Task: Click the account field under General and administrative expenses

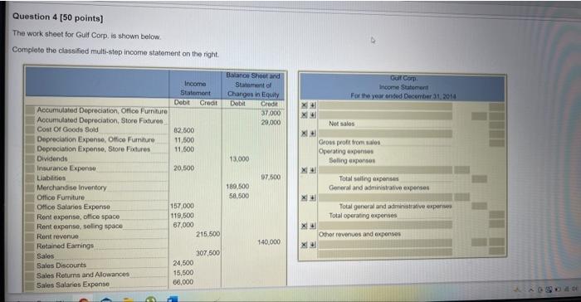Action: [x=385, y=197]
